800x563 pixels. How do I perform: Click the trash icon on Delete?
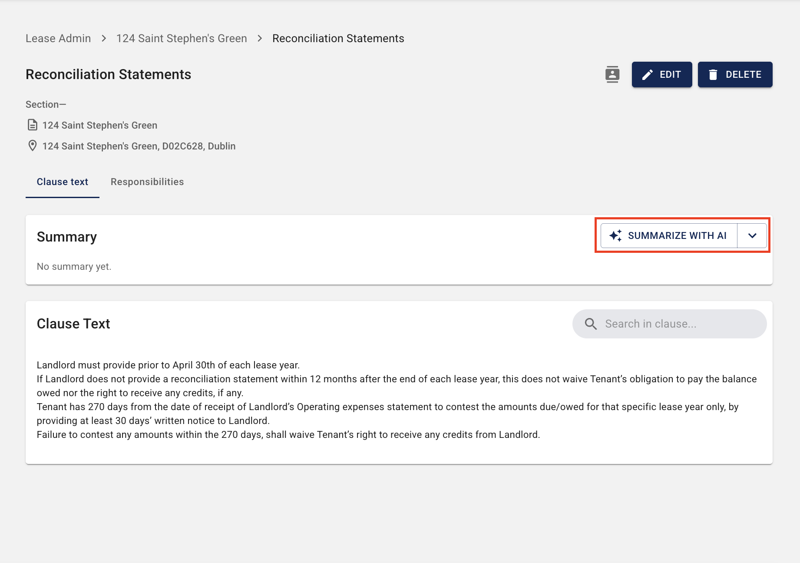click(x=713, y=75)
